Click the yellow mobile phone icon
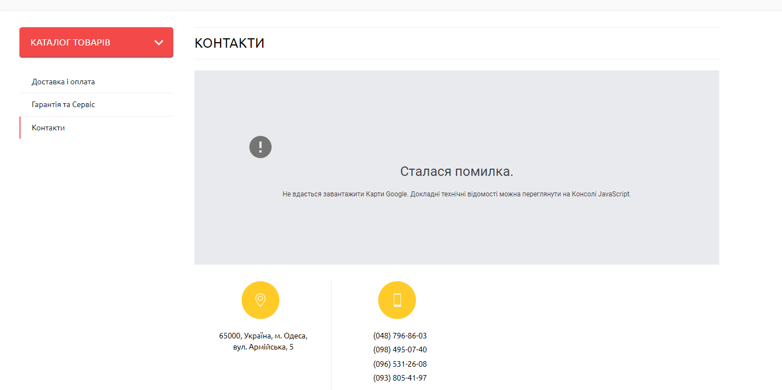The width and height of the screenshot is (782, 390). [397, 300]
